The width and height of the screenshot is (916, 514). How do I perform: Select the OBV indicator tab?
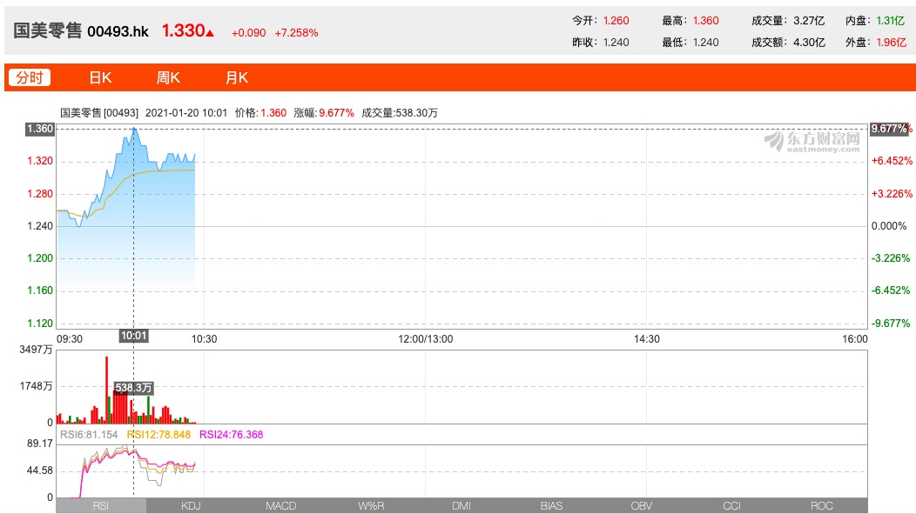coord(641,505)
